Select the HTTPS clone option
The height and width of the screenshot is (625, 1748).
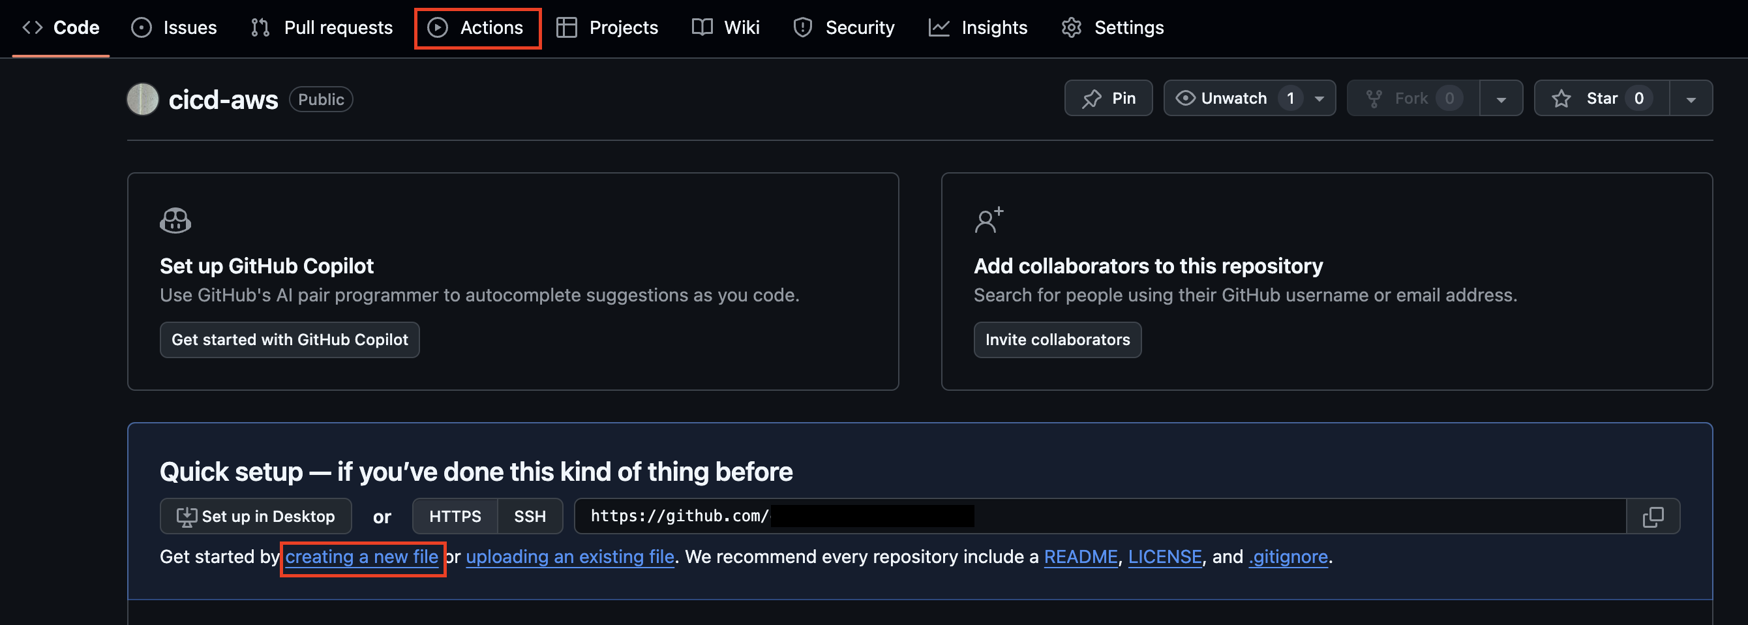coord(455,516)
